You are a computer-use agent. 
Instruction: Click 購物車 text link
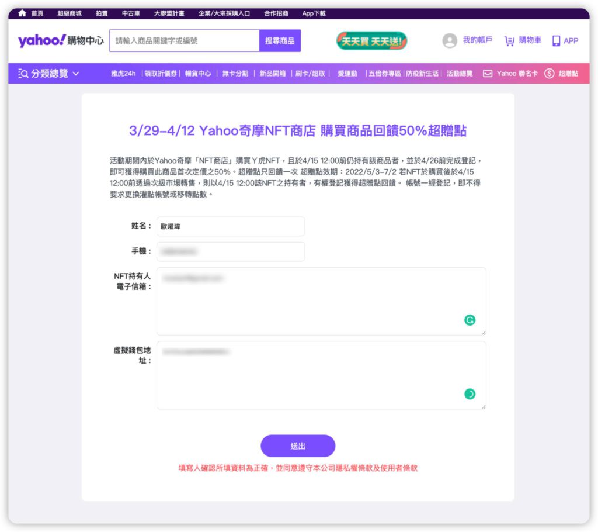coord(530,40)
